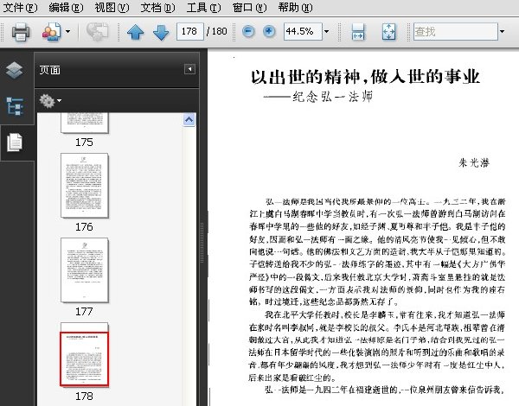Open the collaborate/share people icon
This screenshot has height=406, width=519.
point(51,32)
